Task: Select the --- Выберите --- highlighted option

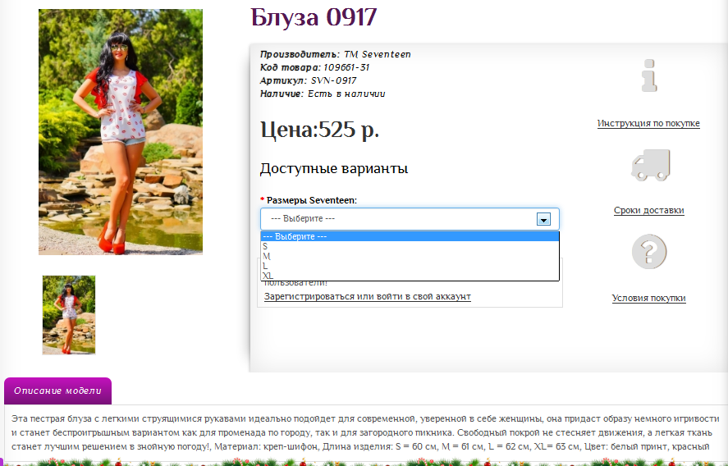Action: point(410,236)
